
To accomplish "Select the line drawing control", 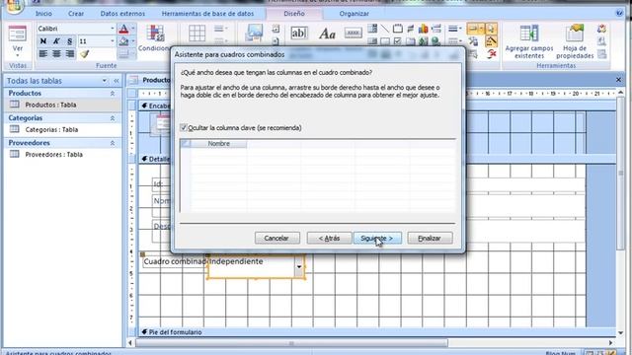I will [385, 29].
